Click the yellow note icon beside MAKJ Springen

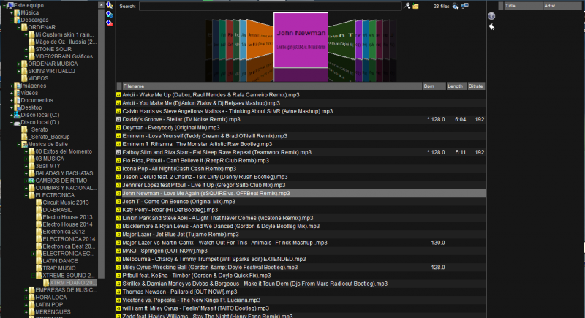tap(118, 251)
